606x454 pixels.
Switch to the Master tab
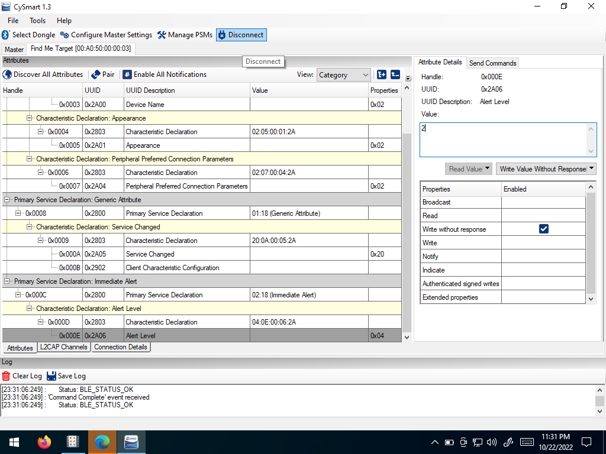14,50
